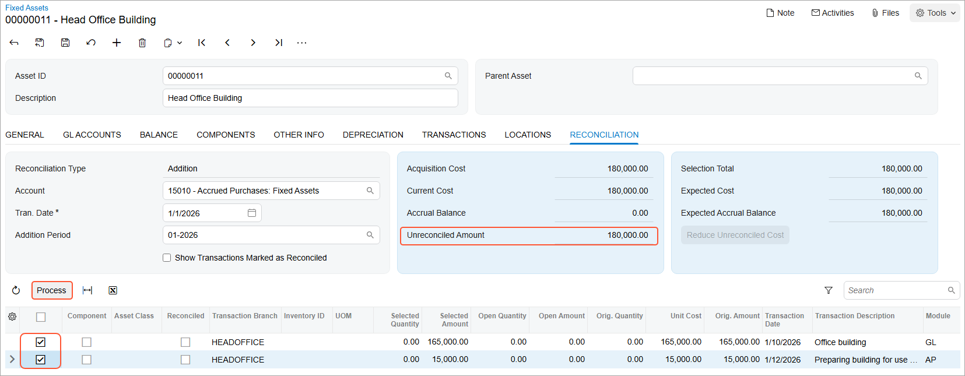Refresh the reconciliation grid
This screenshot has height=376, width=965.
coord(16,290)
